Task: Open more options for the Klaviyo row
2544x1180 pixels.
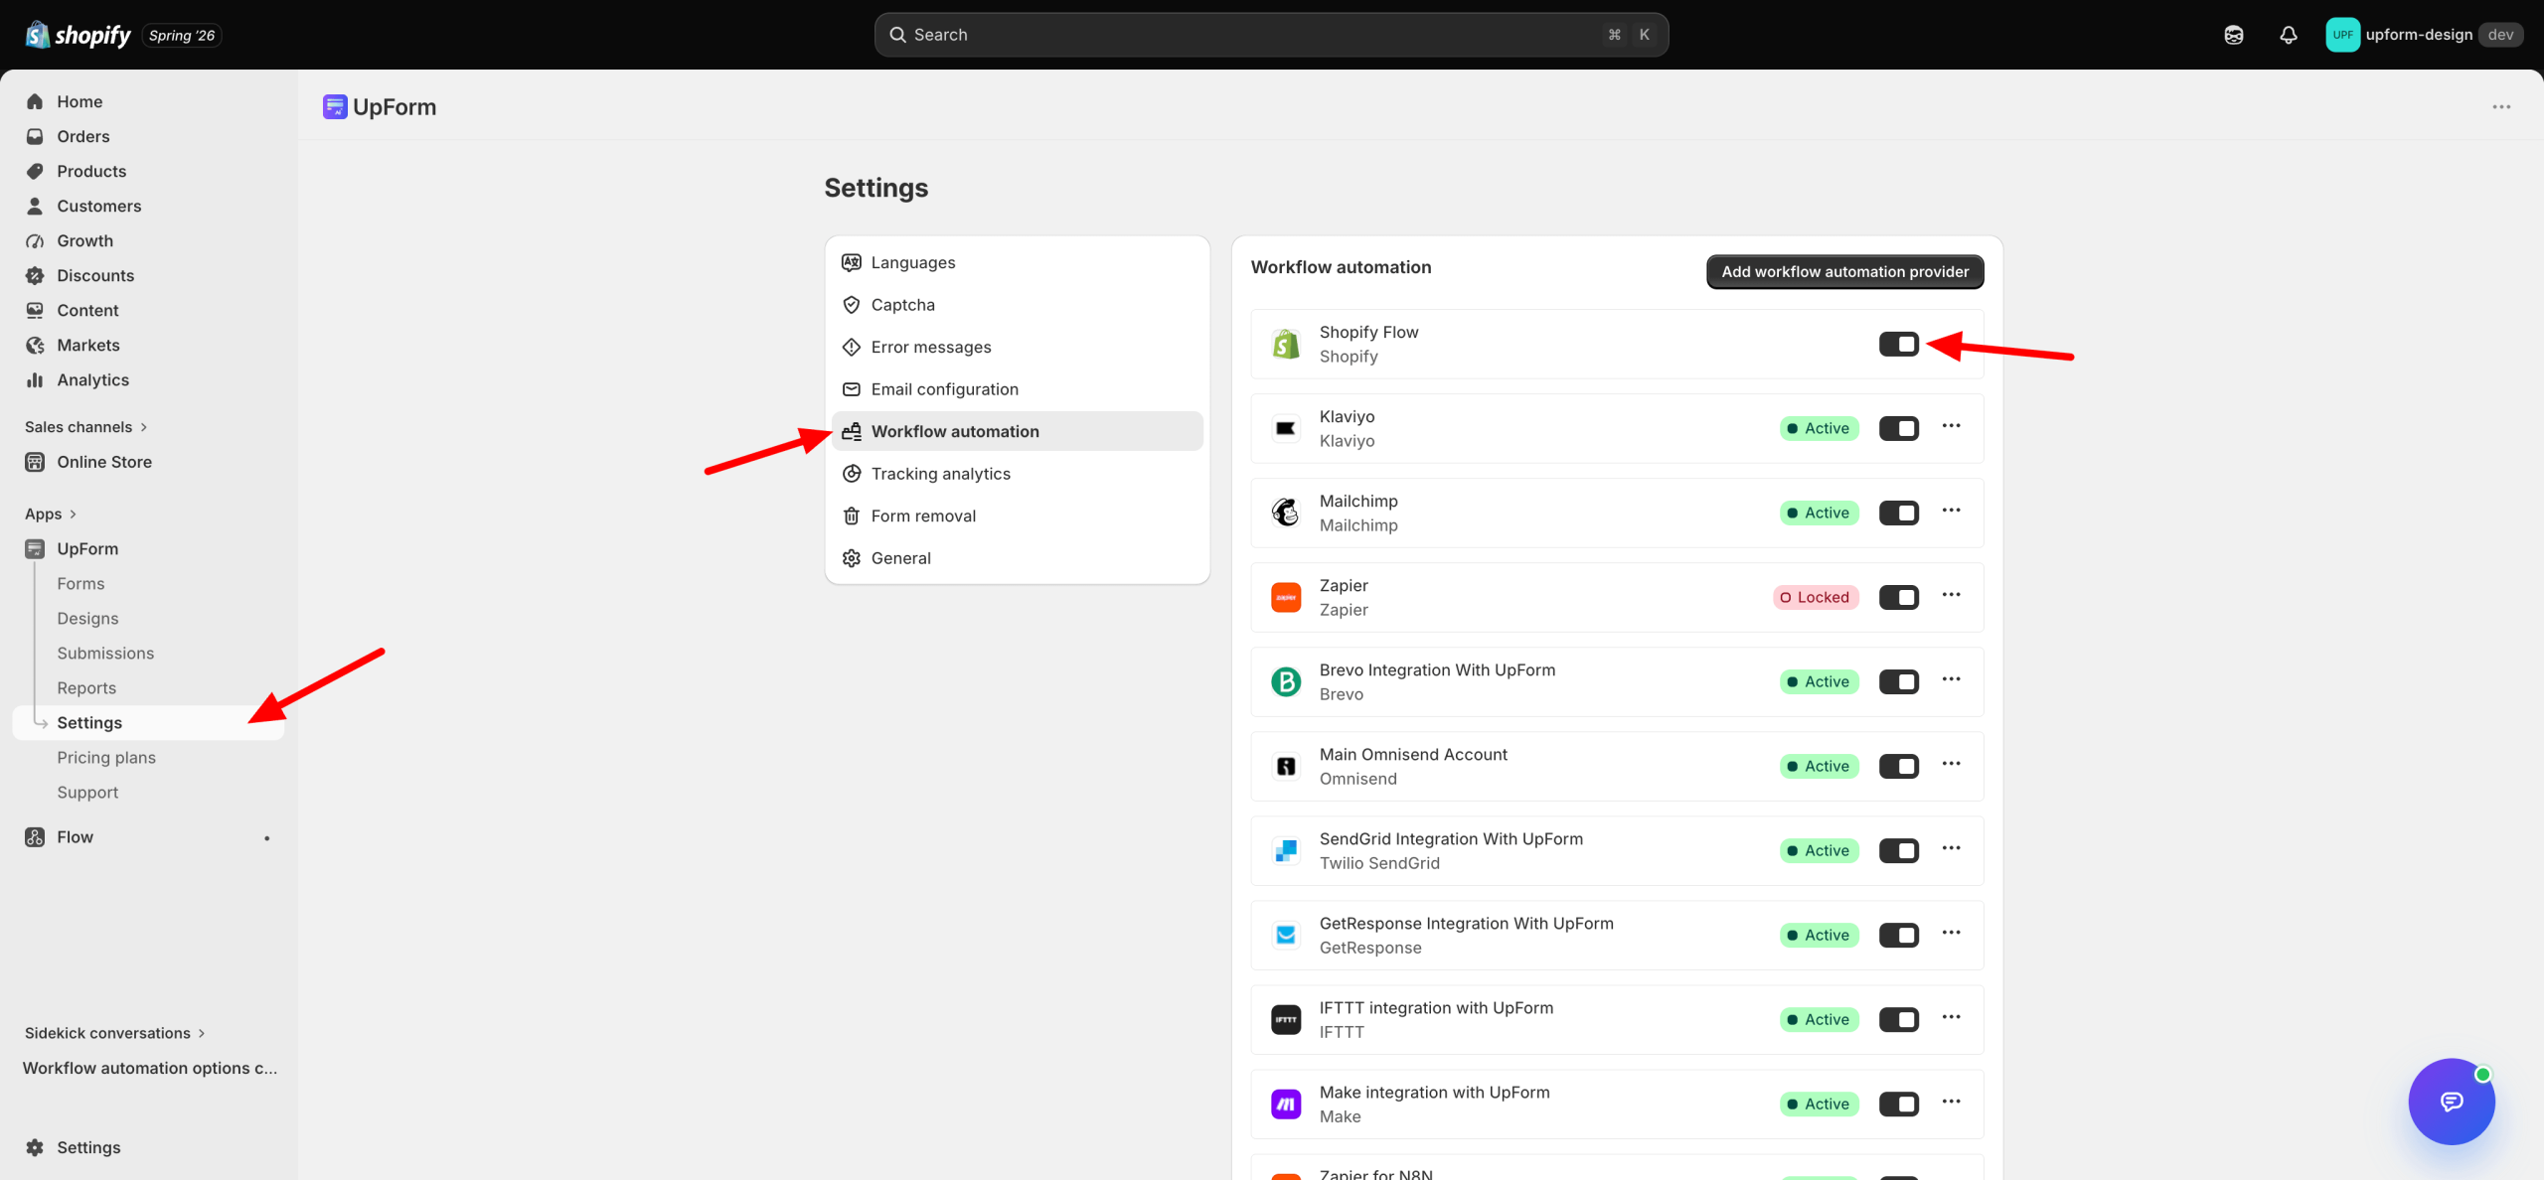Action: tap(1952, 426)
